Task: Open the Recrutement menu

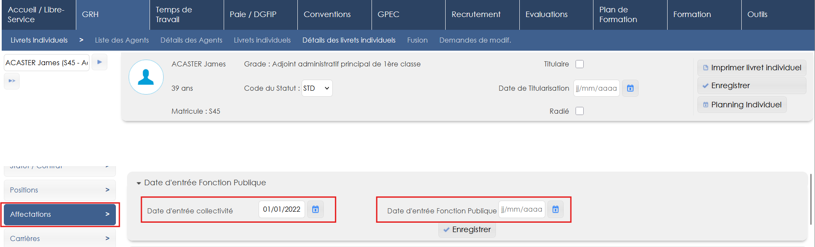Action: point(476,14)
